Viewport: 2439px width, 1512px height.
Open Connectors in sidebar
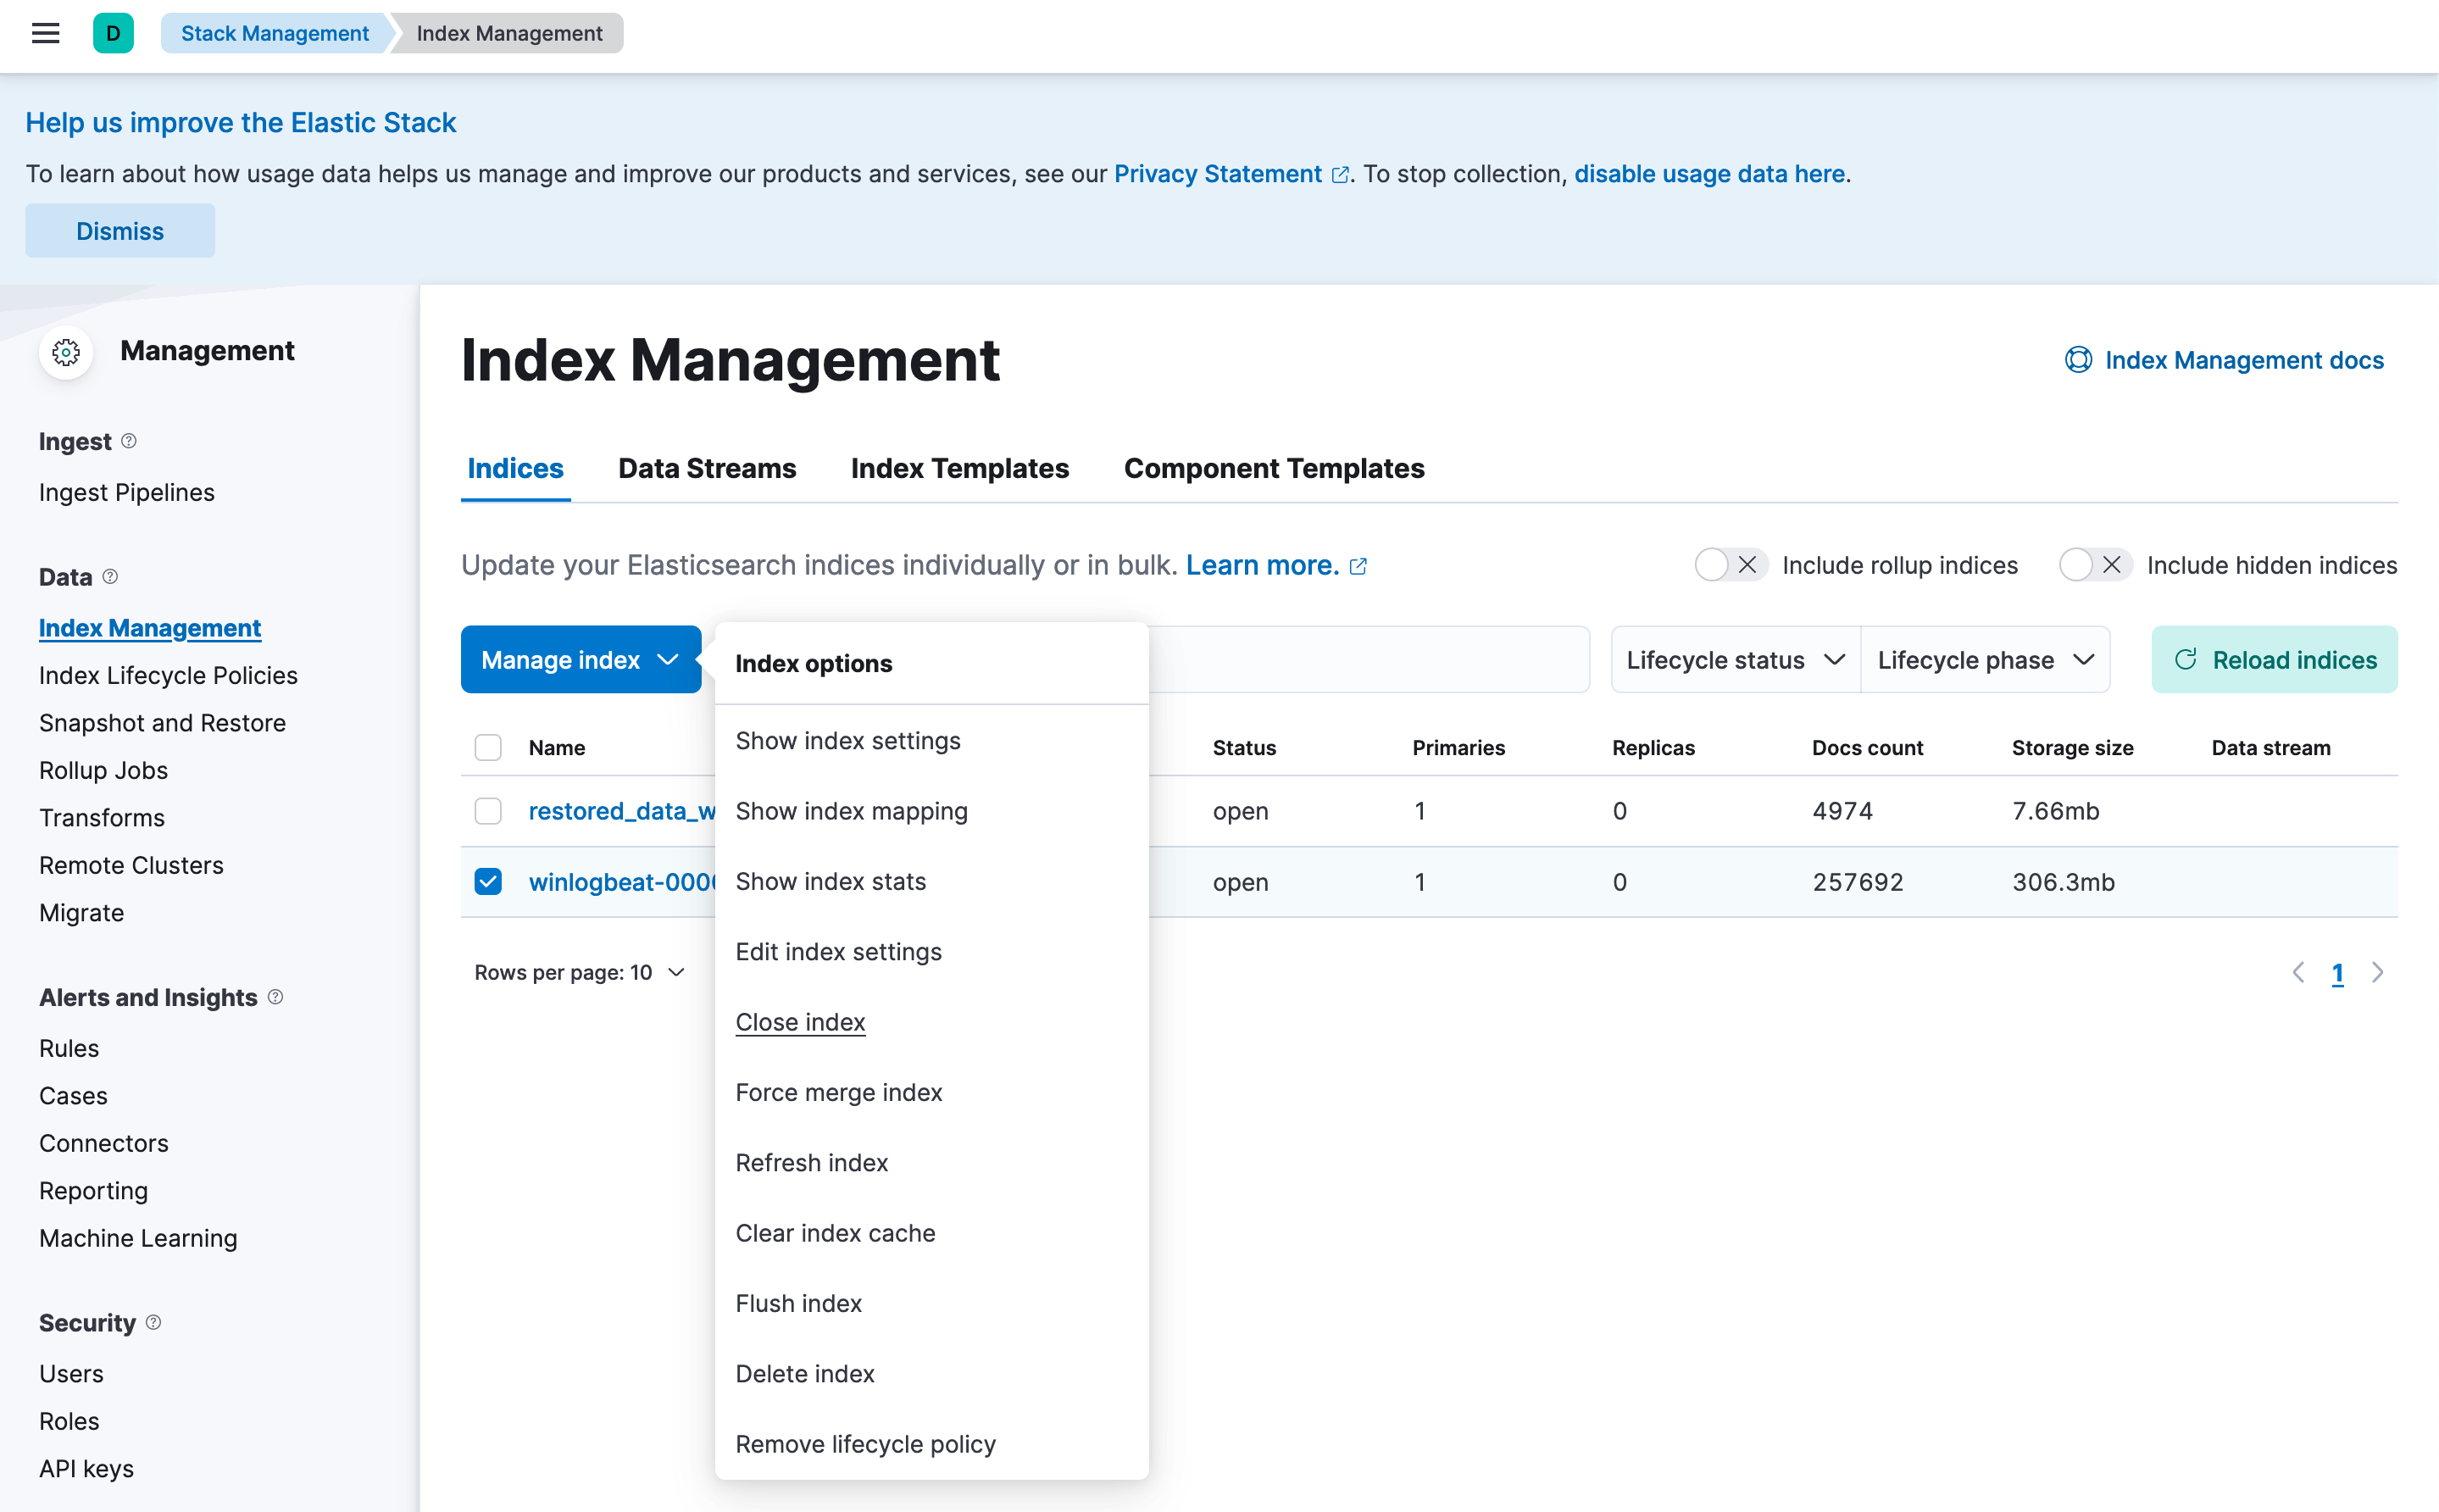(104, 1143)
